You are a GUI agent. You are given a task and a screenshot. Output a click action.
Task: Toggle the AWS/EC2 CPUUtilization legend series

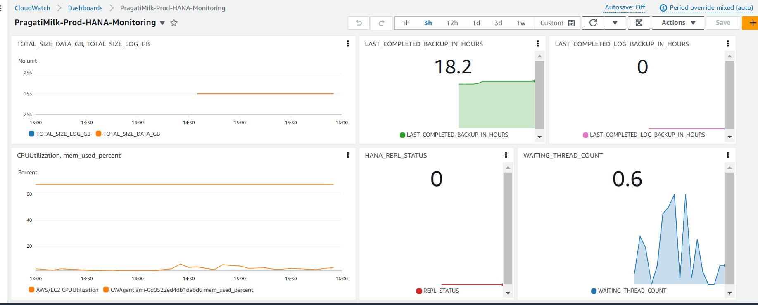click(64, 290)
